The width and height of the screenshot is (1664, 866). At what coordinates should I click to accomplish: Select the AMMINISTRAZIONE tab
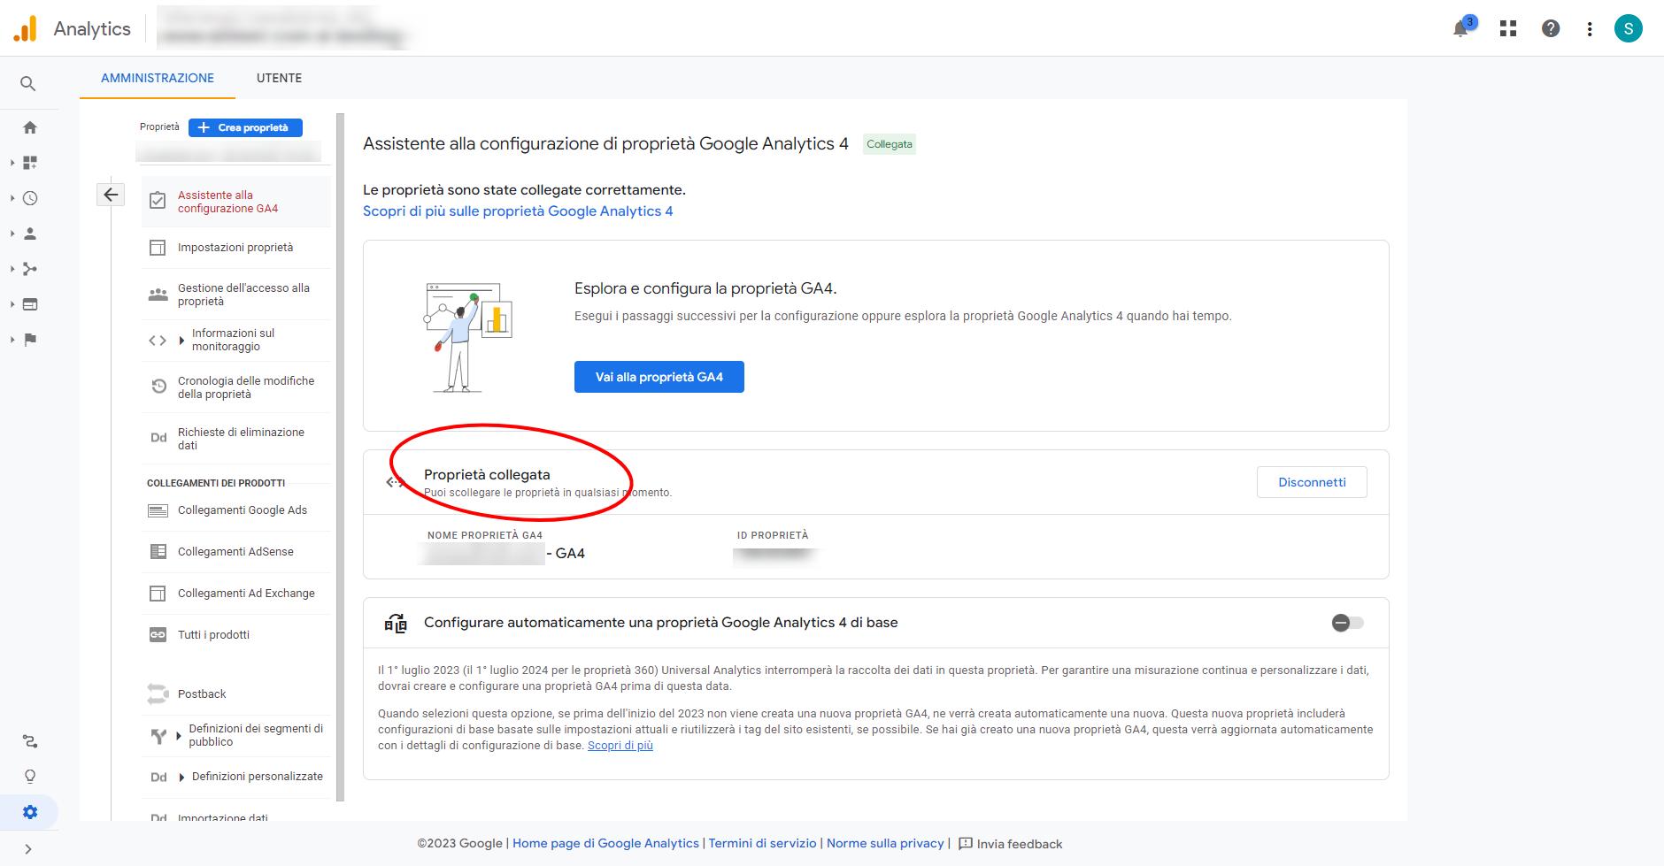(158, 78)
